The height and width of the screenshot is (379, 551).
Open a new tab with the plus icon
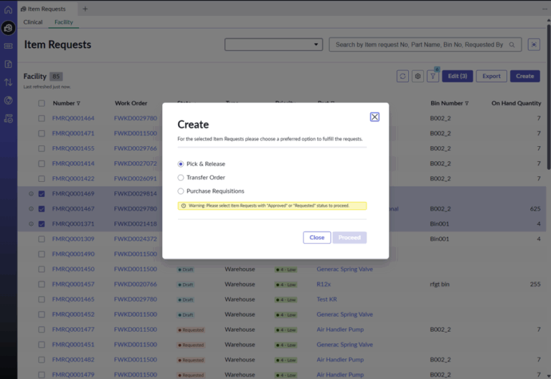85,9
